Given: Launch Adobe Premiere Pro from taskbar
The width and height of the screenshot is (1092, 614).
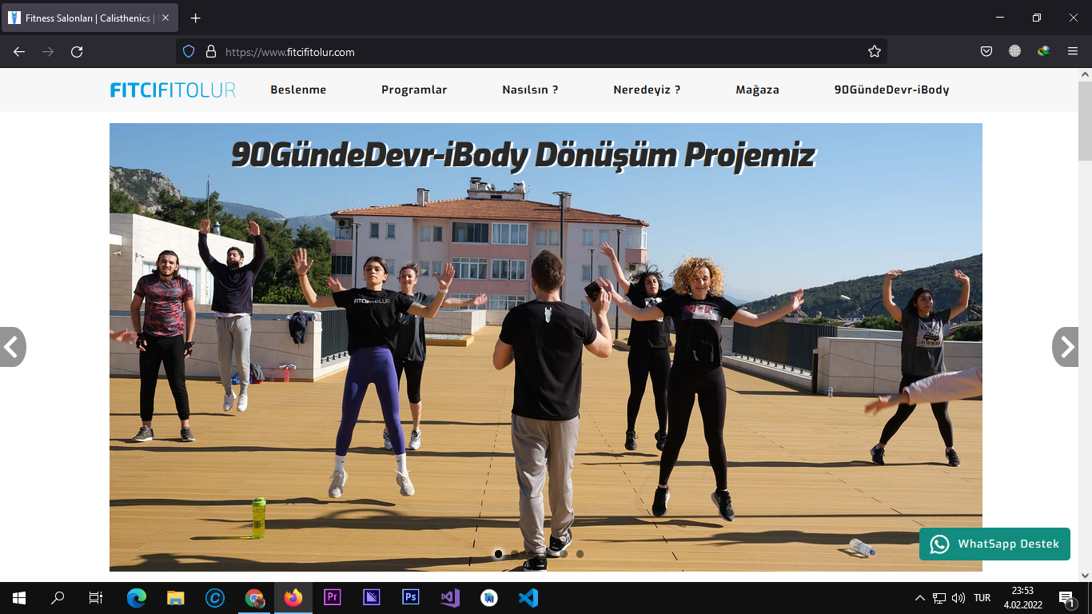Looking at the screenshot, I should (x=333, y=598).
